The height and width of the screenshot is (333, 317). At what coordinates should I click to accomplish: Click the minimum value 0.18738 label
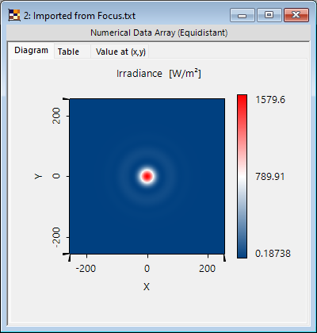pos(273,254)
